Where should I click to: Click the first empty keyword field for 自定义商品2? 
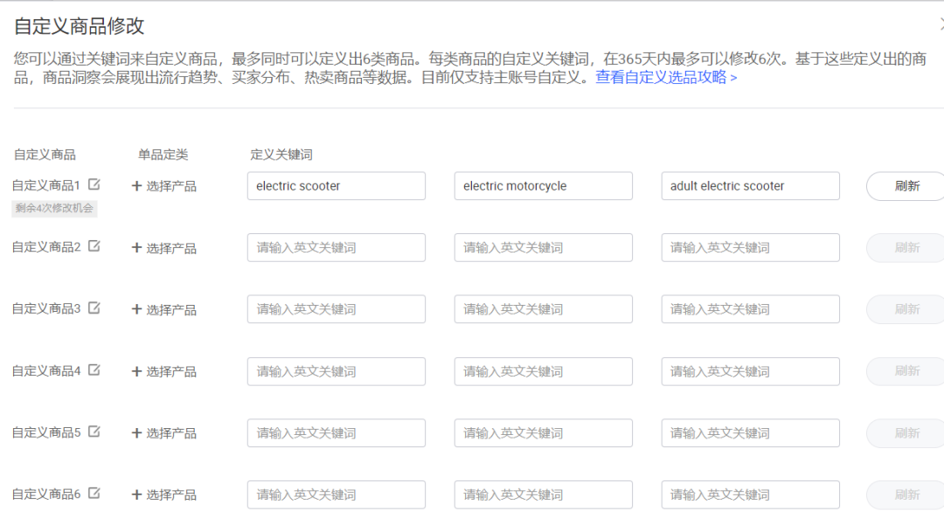click(x=336, y=247)
